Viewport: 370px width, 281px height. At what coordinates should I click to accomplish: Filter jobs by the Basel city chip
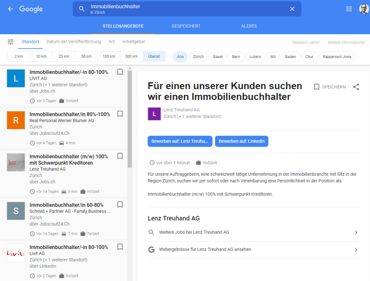click(x=218, y=57)
